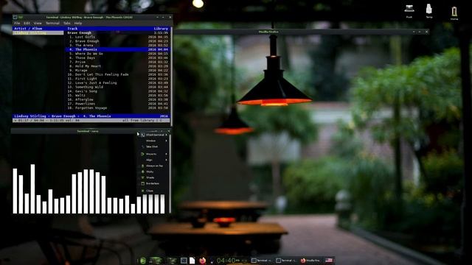This screenshot has height=265, width=472.
Task: Switch to second Terminal taskbar button
Action: [287, 261]
